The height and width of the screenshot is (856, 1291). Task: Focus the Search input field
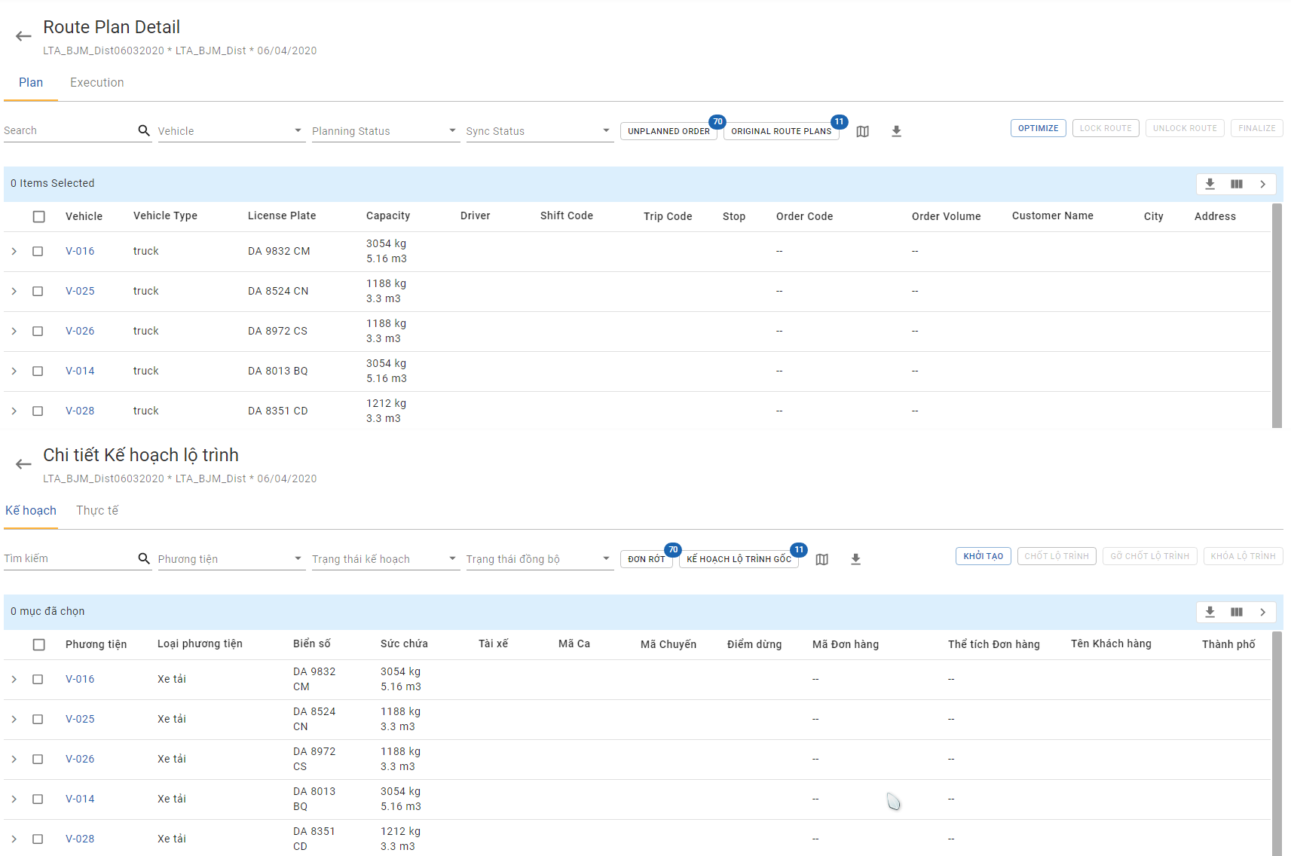(69, 130)
